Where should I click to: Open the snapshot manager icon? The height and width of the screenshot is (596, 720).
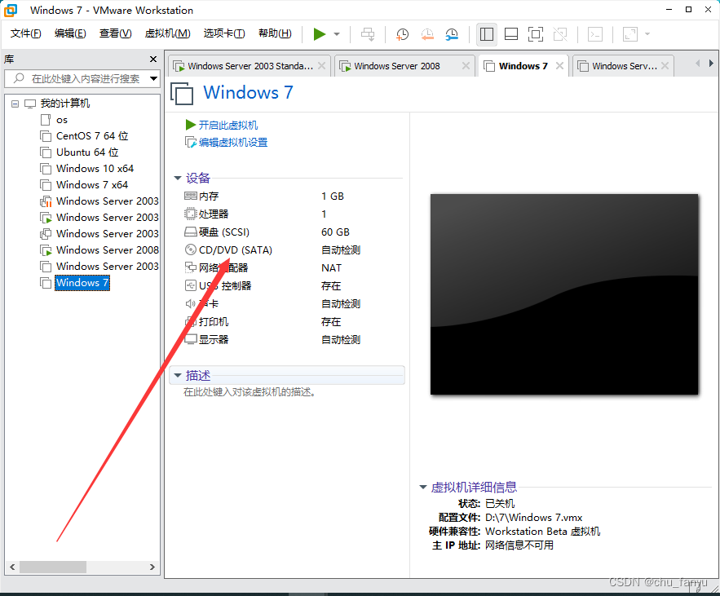pos(452,34)
